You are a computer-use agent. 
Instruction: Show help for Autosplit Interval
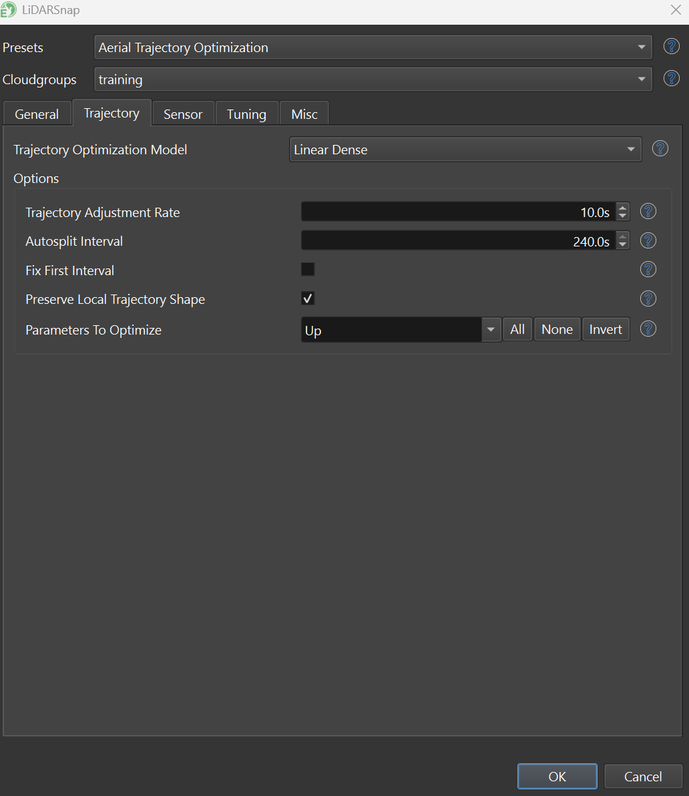point(648,241)
